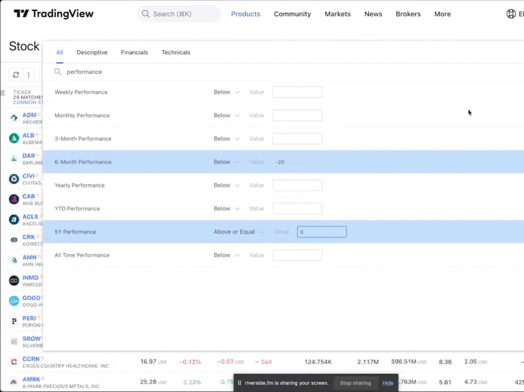The image size is (524, 392).
Task: Open the Markets menu
Action: coord(338,14)
